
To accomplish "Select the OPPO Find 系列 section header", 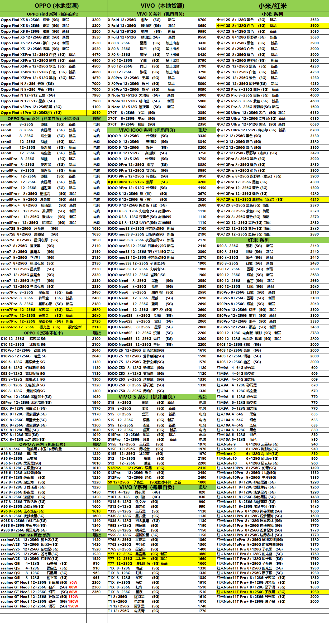I will tap(54, 14).
